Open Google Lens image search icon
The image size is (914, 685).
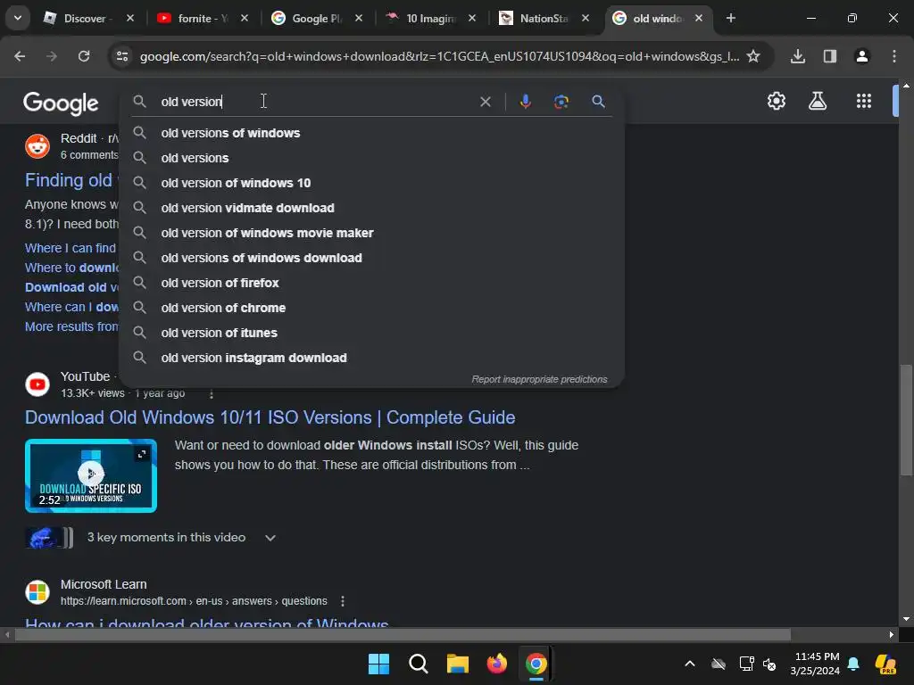click(561, 102)
